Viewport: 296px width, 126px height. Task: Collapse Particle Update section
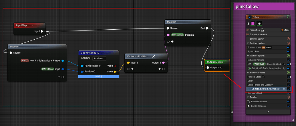(x=248, y=73)
